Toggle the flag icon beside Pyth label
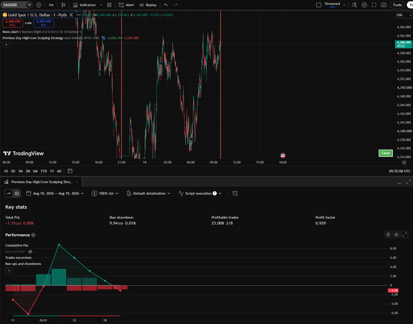 pos(71,15)
